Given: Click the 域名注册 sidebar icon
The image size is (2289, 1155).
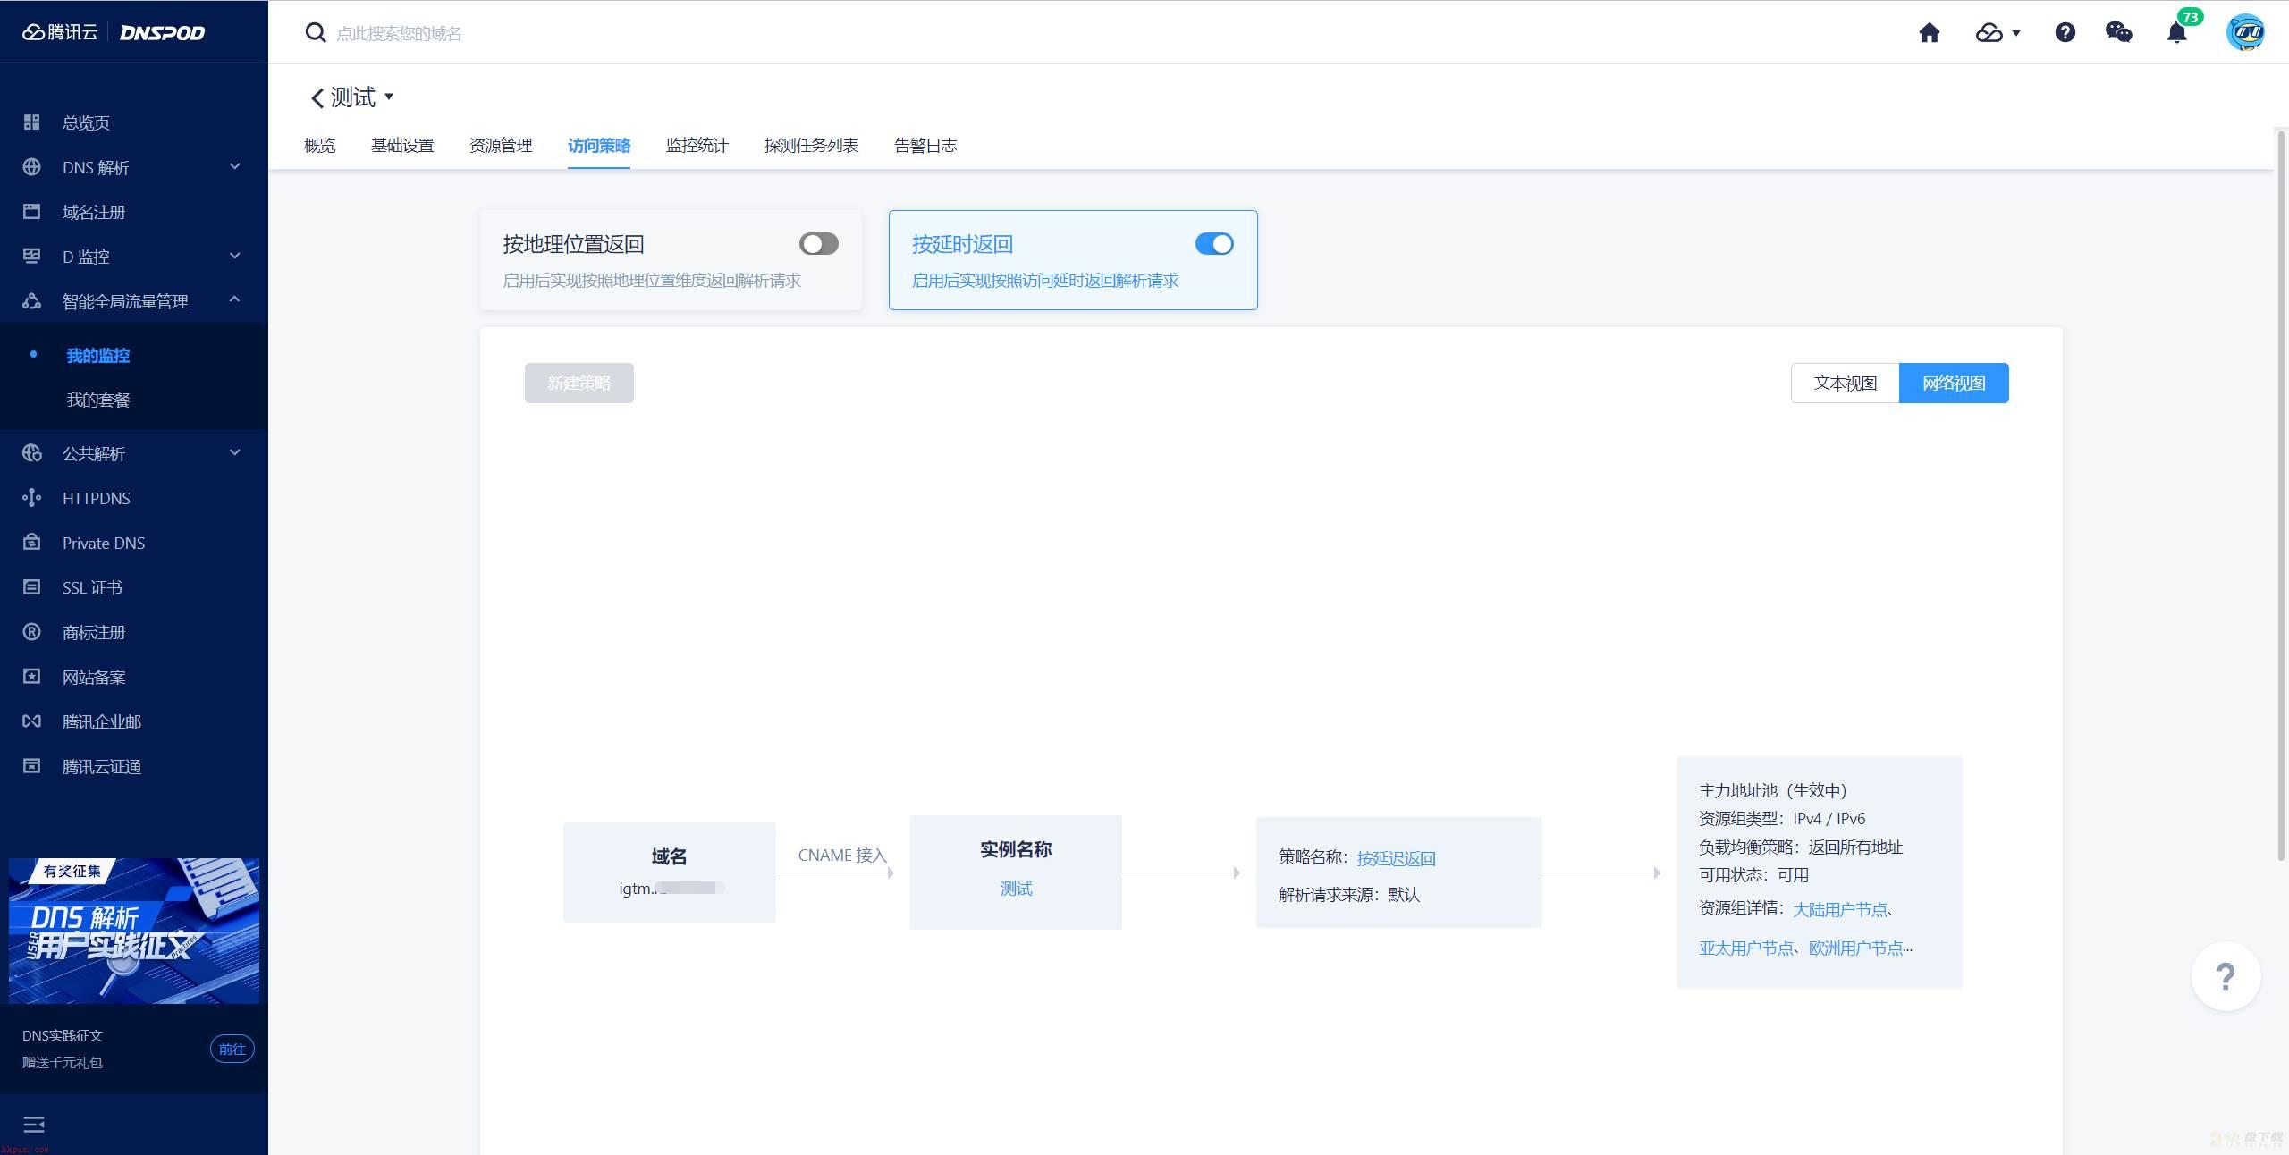Looking at the screenshot, I should (31, 212).
